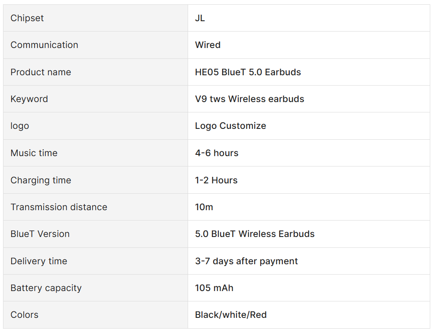Click the Black/white/Red colors value
435x333 pixels.
pos(230,315)
